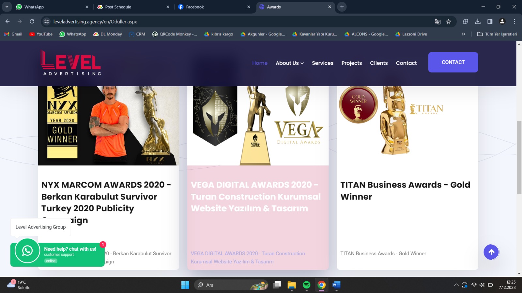Click the Level Advertising Group tooltip

[x=40, y=227]
